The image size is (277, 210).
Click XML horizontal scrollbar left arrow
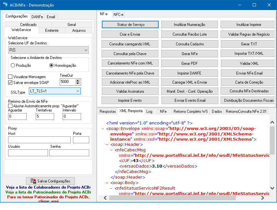click(105, 198)
